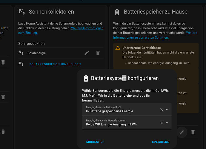
Task: Delete the Solarenergie entry via trash icon
Action: (x=98, y=53)
